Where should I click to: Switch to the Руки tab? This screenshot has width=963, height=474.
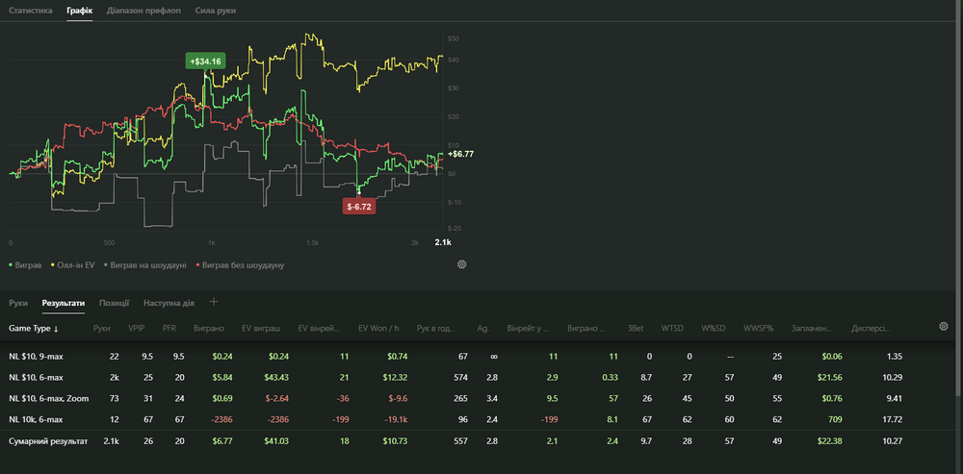(18, 303)
